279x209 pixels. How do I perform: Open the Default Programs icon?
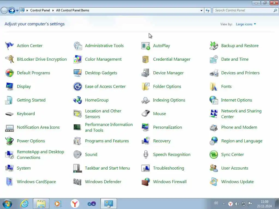(x=10, y=73)
